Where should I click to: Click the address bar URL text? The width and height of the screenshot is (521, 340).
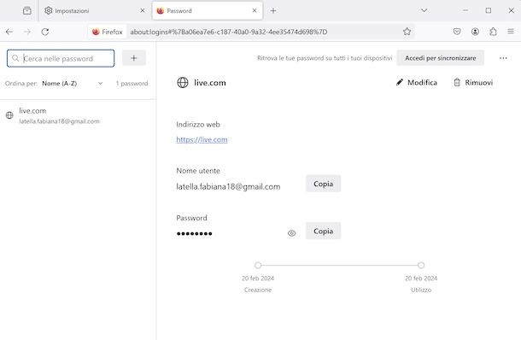[x=229, y=32]
